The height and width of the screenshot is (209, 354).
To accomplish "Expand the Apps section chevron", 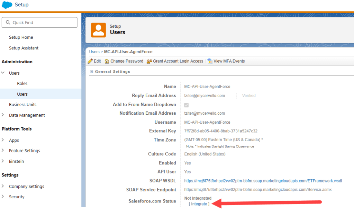I will [3, 140].
